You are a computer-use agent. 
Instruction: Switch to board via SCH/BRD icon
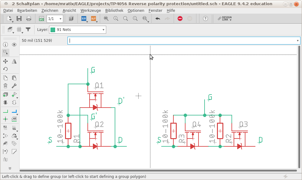[41, 18]
